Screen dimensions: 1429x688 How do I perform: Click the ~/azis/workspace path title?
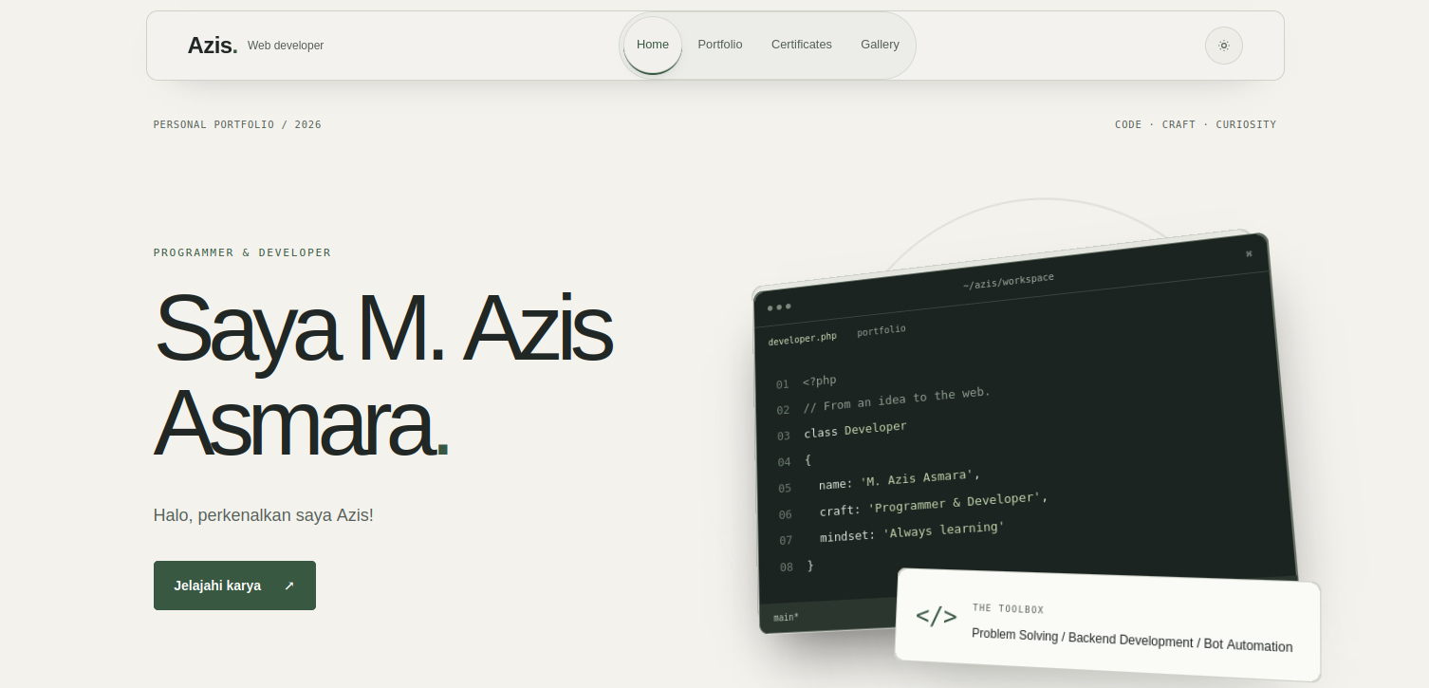(x=1009, y=281)
